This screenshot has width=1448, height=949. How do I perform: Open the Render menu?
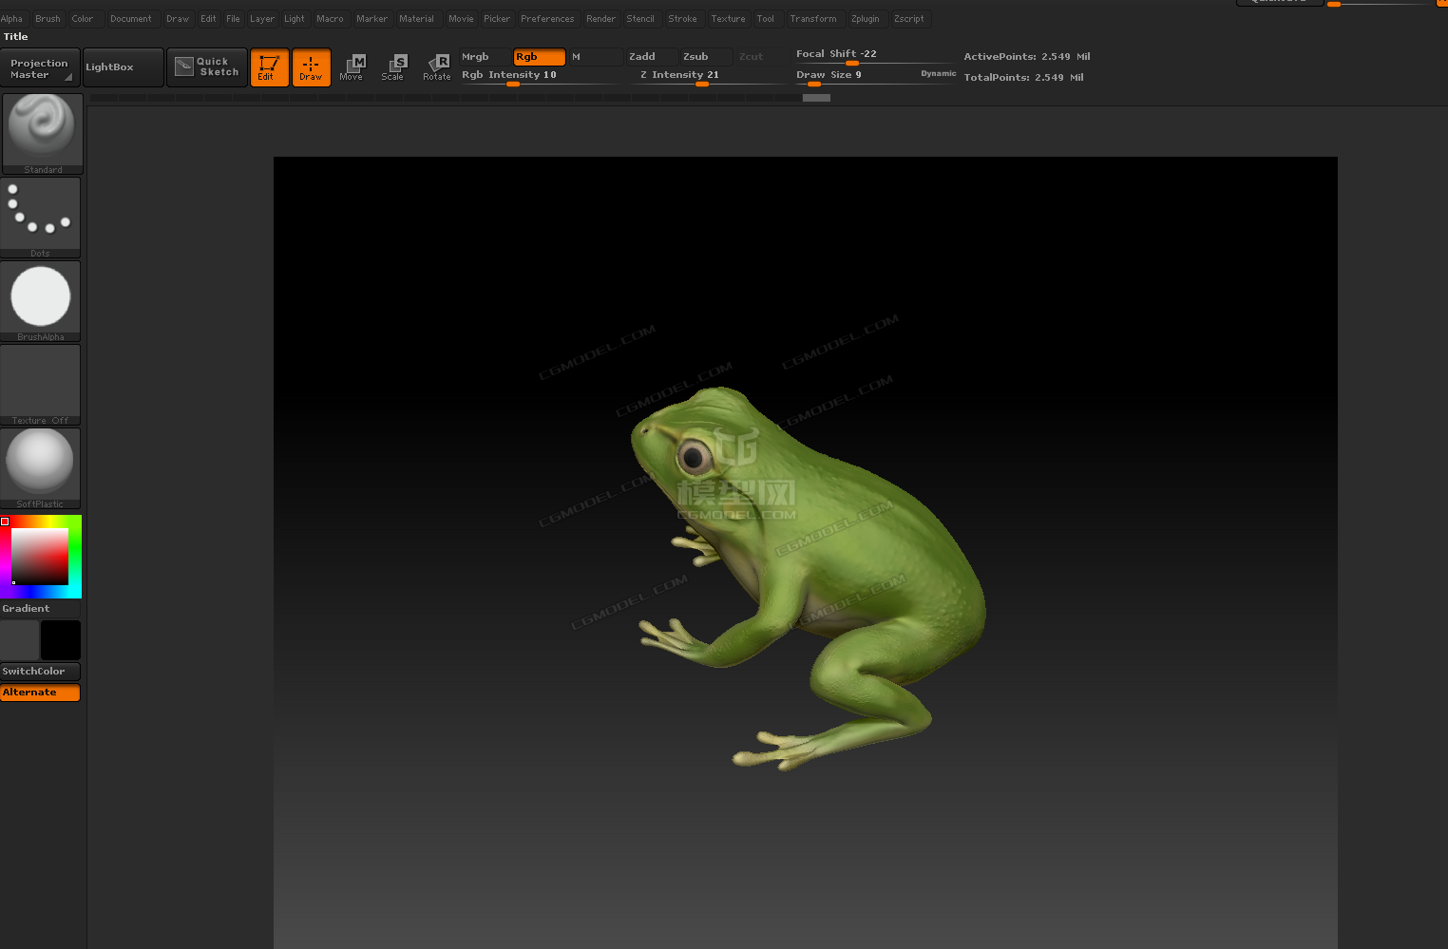[x=601, y=19]
